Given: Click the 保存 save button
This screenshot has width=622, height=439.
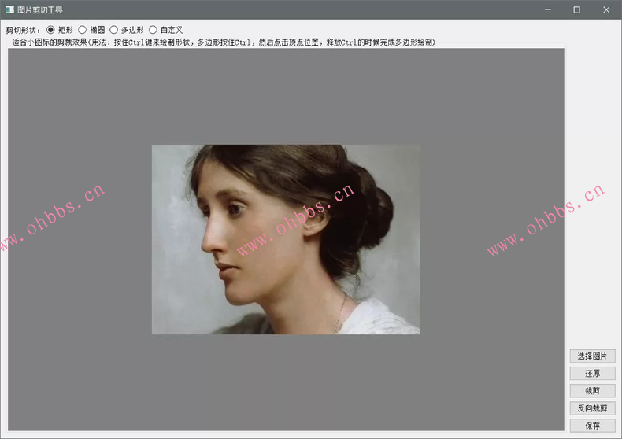Looking at the screenshot, I should 592,426.
